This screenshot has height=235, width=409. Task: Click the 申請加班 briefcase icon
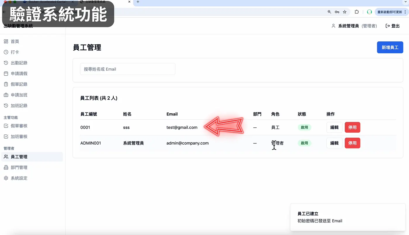tap(6, 95)
